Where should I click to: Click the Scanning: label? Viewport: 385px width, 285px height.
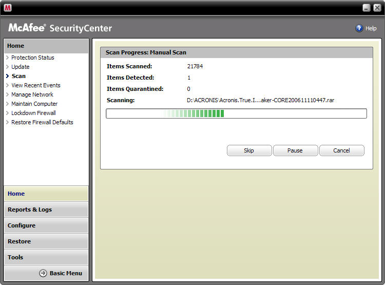(x=121, y=100)
